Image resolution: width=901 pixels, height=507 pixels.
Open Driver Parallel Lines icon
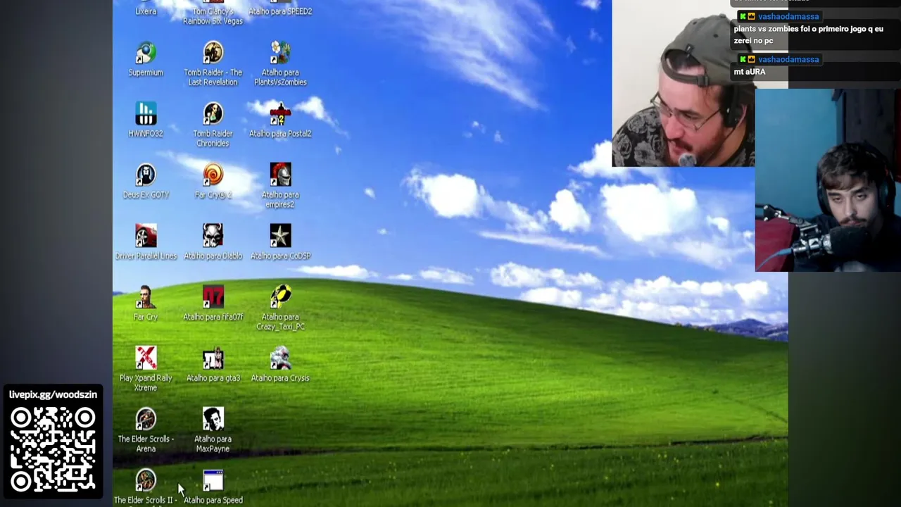pos(146,243)
